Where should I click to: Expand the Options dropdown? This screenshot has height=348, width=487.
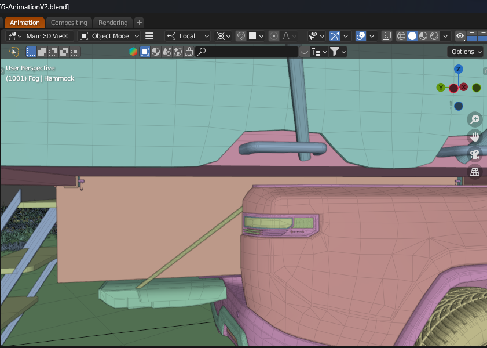click(466, 52)
